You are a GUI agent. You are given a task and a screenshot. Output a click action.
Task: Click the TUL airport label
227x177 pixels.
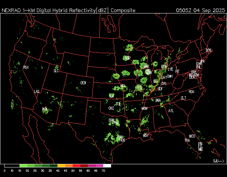point(118,104)
